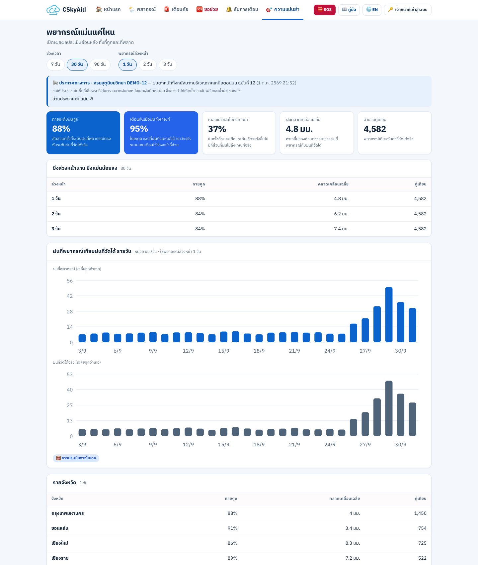Click the house icon beside หน้าแรก
The height and width of the screenshot is (565, 478).
pyautogui.click(x=99, y=9)
